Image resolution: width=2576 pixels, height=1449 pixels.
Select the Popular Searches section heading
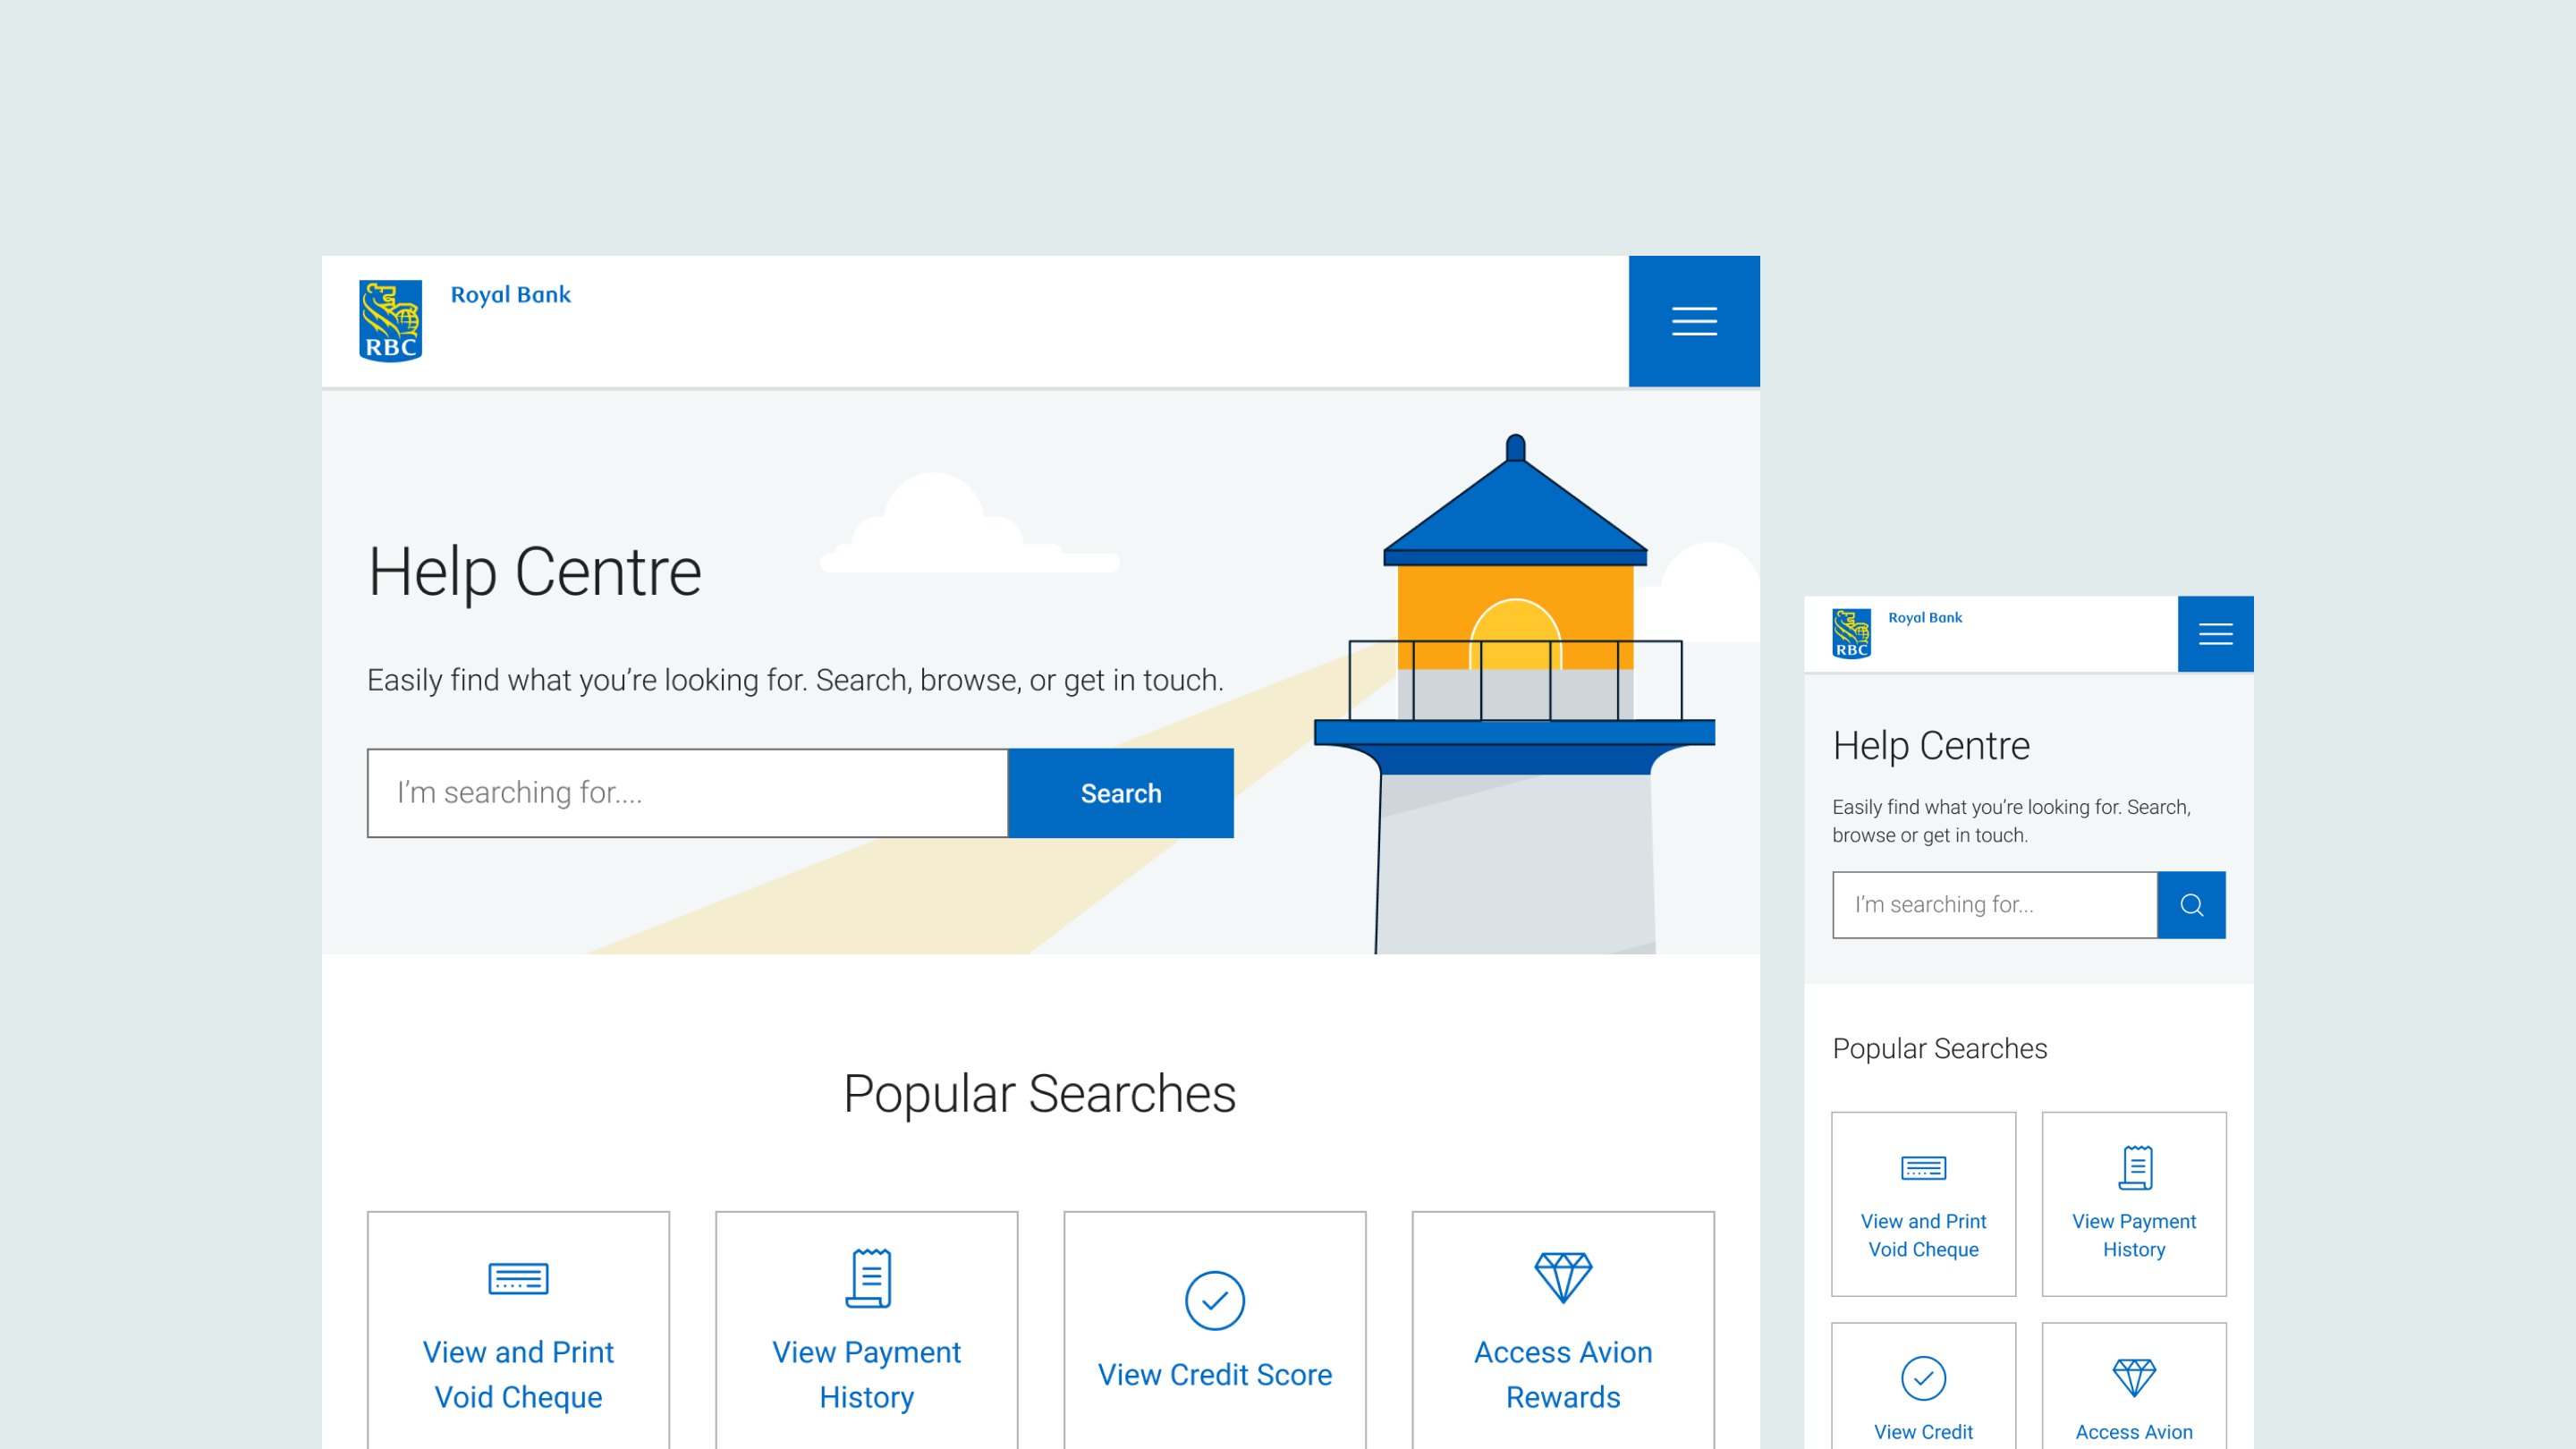click(x=1040, y=1093)
